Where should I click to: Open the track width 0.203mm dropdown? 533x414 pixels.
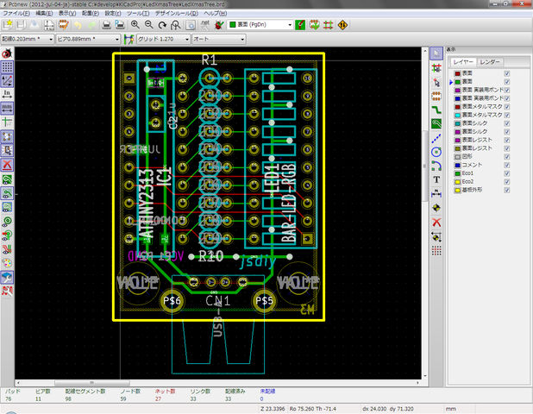click(x=28, y=39)
